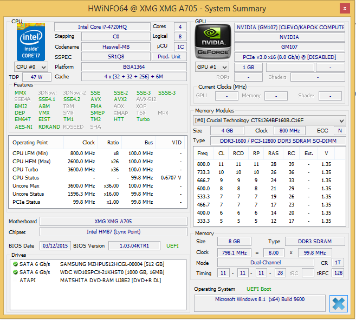Click the PCIe v3.0 x16 GPU bus field
The image size is (356, 320).
[x=289, y=57]
